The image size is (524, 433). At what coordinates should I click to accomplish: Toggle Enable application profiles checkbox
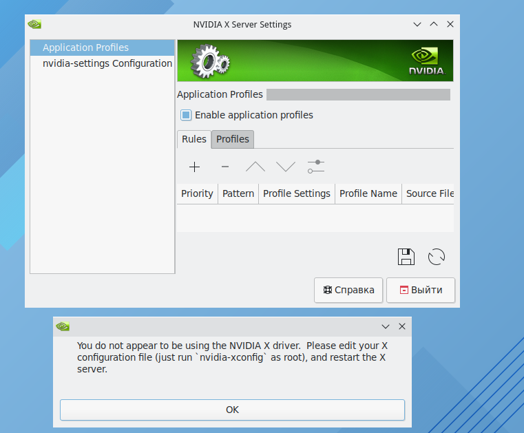[x=186, y=115]
